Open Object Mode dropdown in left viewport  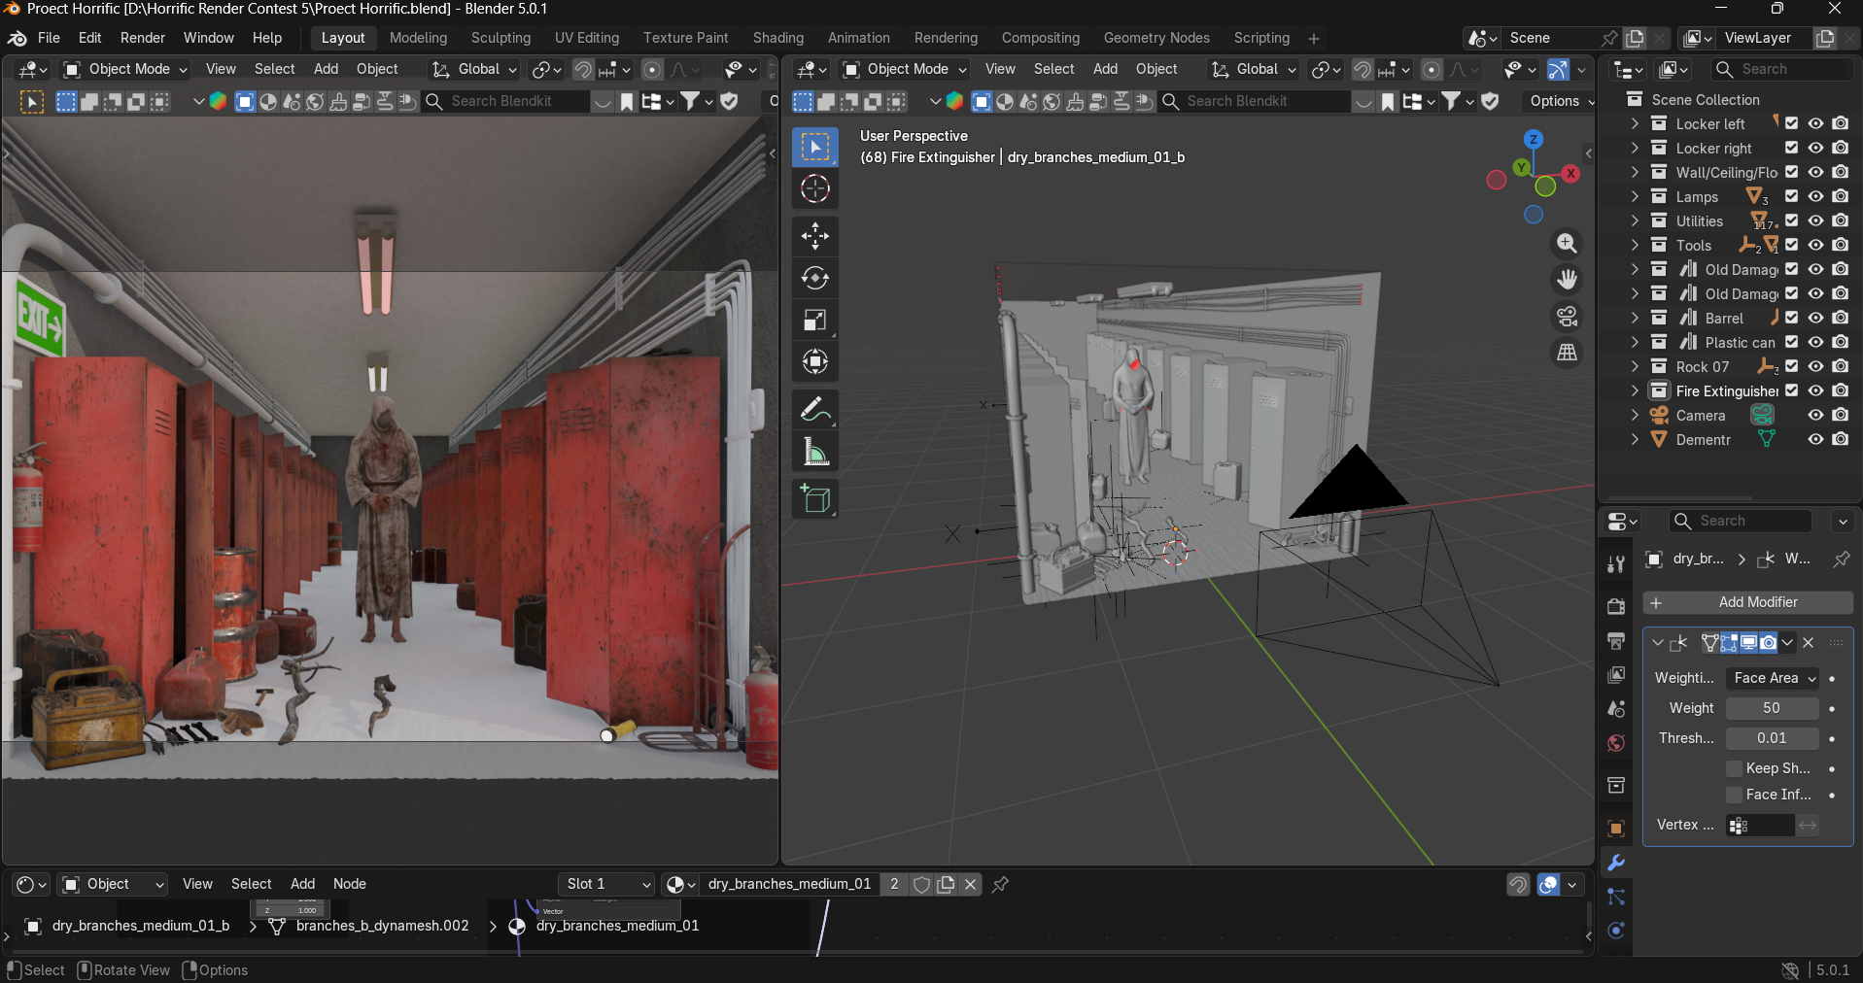(124, 69)
